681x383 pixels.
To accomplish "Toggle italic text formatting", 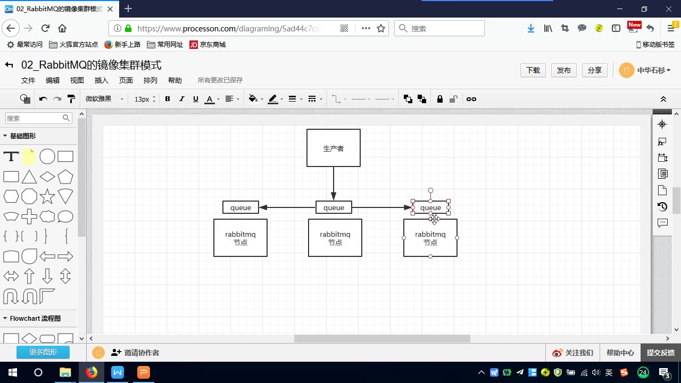I will (181, 99).
